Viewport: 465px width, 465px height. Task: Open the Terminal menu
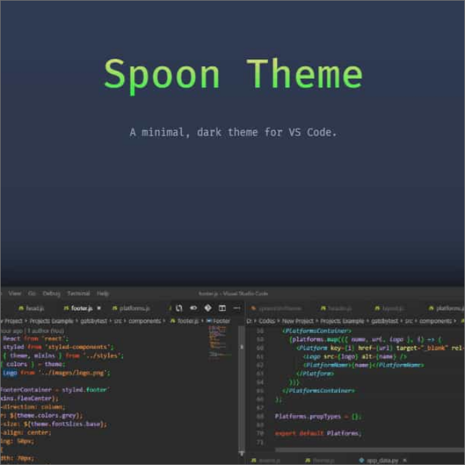point(78,293)
